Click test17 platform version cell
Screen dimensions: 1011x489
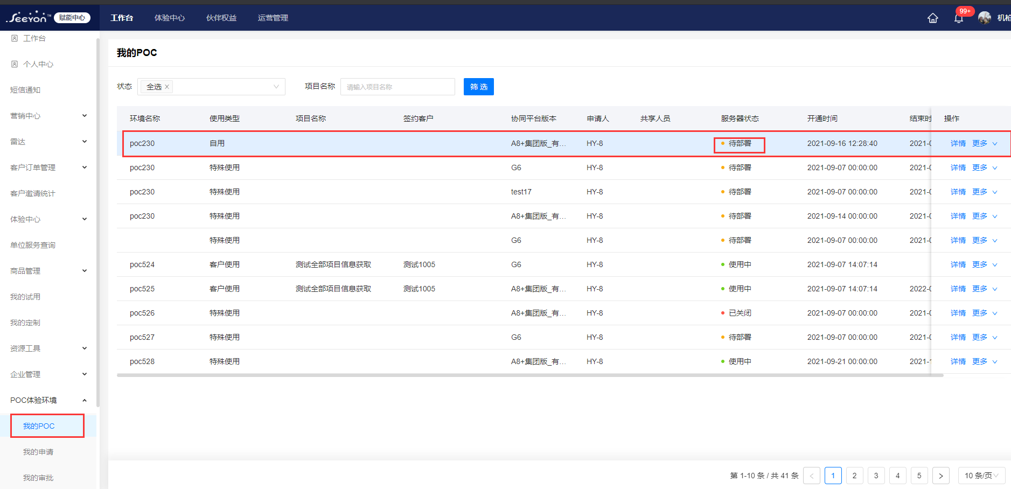click(x=521, y=192)
